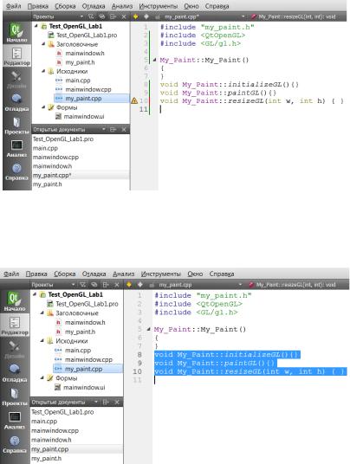Viewport: 350px width, 464px height.
Task: Open the Анализ mode icon in lower sidebar
Action: [x=15, y=420]
